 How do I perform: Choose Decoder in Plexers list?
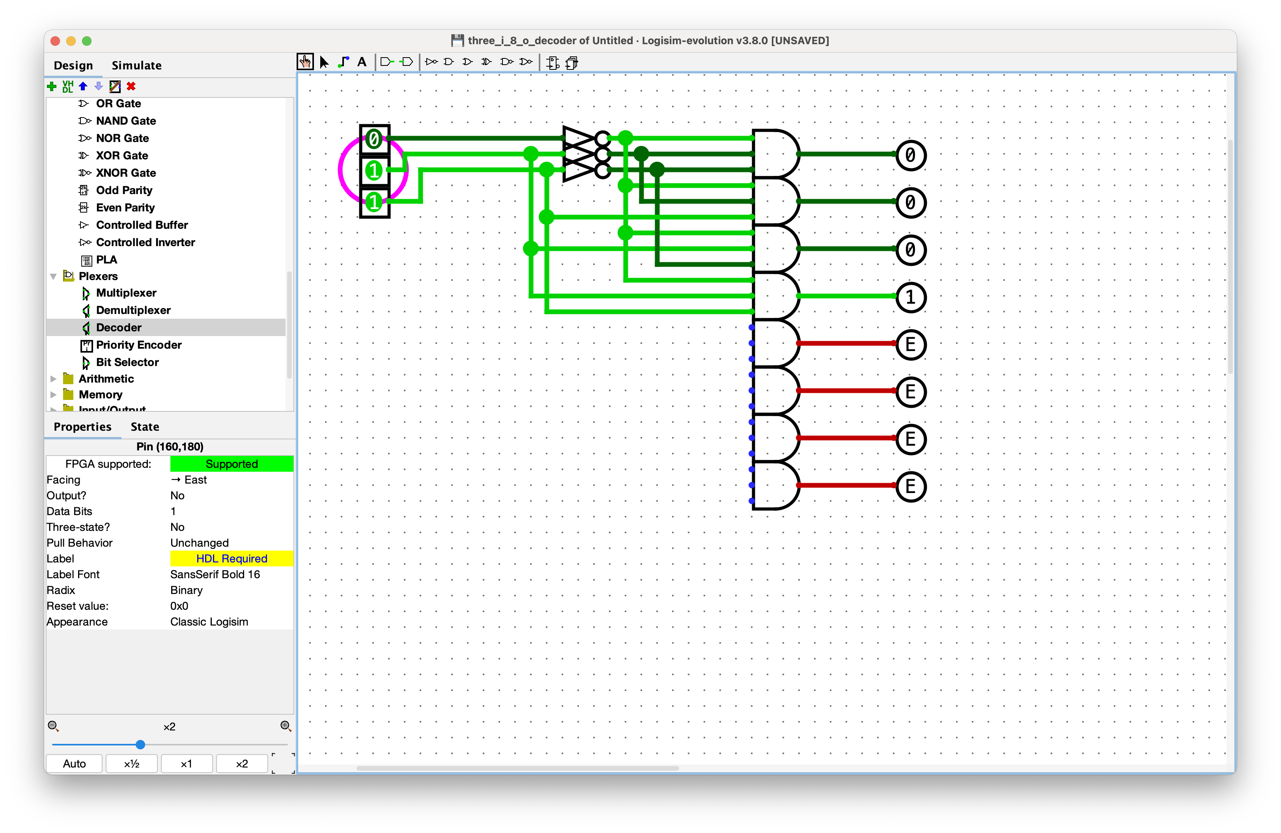click(x=118, y=328)
